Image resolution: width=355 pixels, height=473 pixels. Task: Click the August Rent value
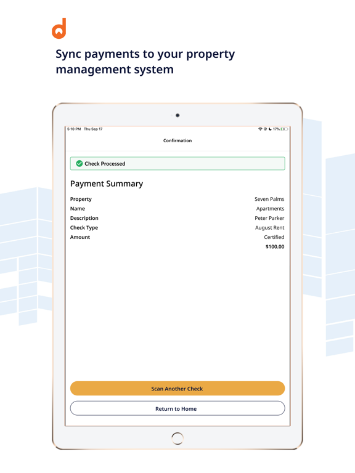(269, 228)
